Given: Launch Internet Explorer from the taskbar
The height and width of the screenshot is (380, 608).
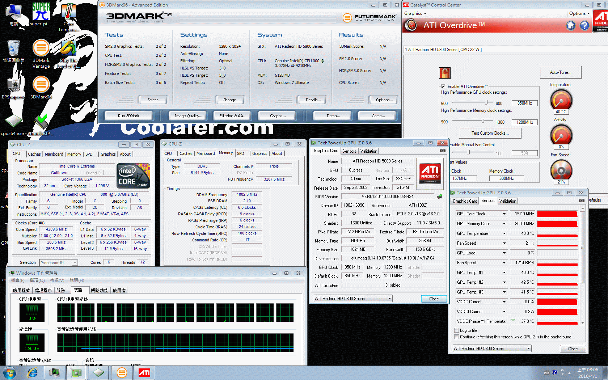Looking at the screenshot, I should click(x=33, y=373).
